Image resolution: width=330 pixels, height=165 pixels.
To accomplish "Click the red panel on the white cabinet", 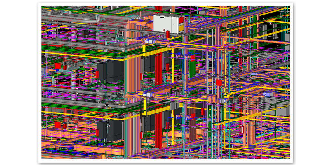I will [181, 20].
